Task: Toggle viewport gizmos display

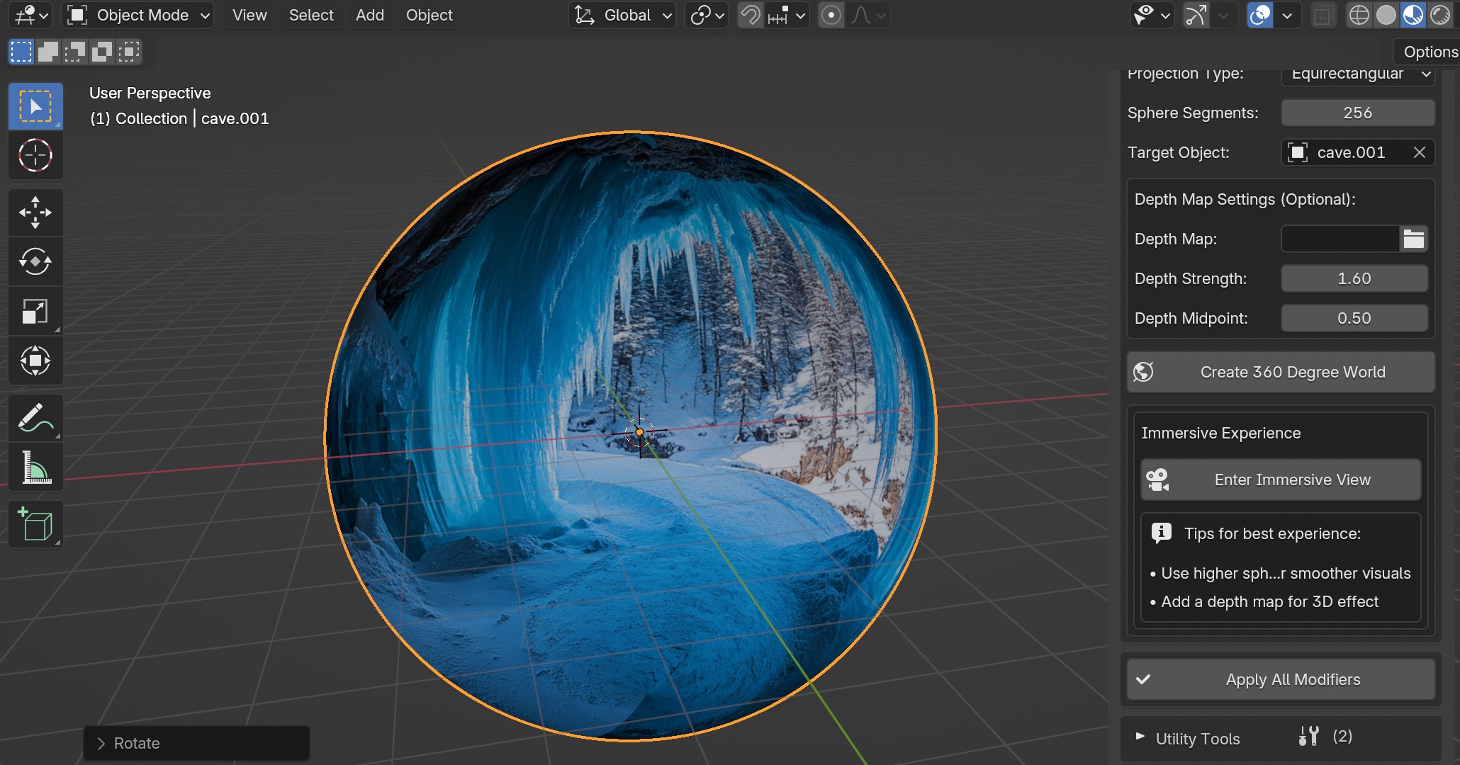Action: pos(1196,15)
